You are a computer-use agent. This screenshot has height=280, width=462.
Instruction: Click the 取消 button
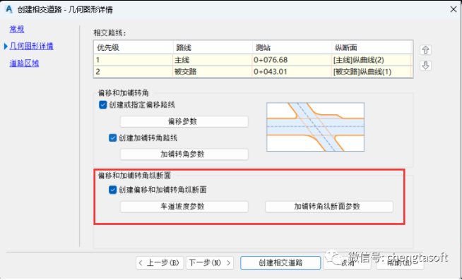(x=347, y=263)
